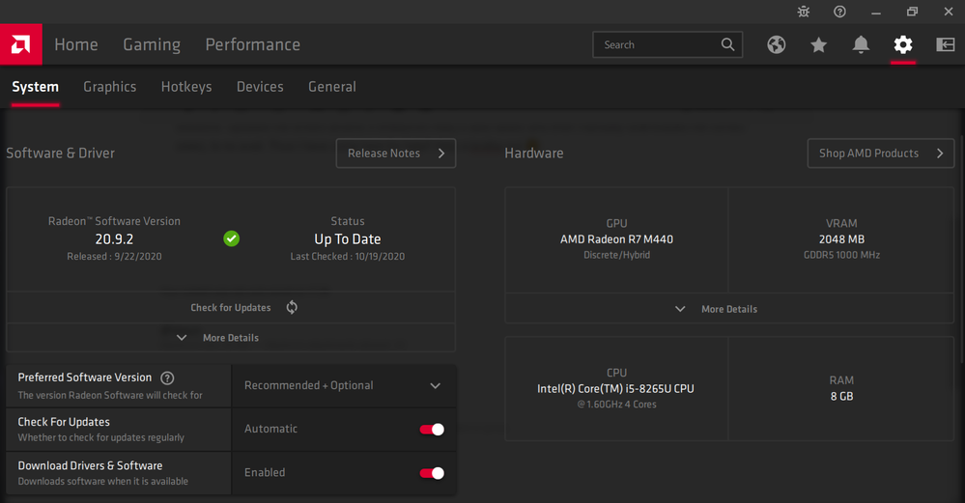The width and height of the screenshot is (965, 503).
Task: Click Shop AMD Products button
Action: coord(881,154)
